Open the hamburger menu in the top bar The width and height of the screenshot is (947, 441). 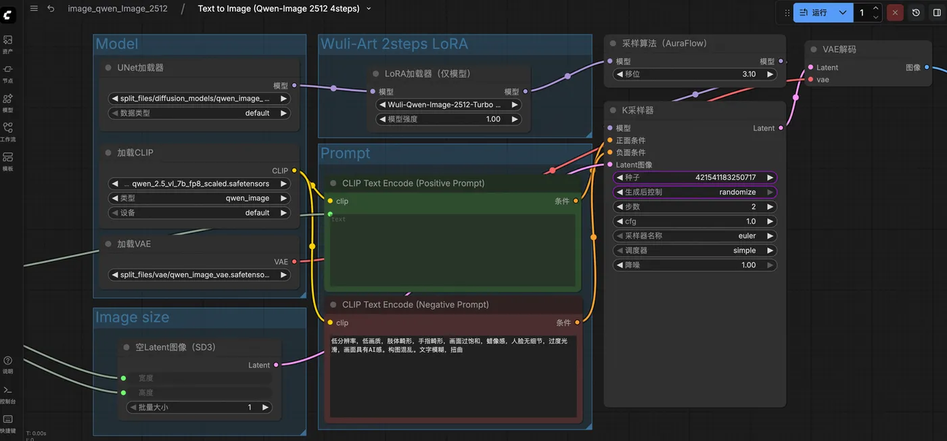34,9
